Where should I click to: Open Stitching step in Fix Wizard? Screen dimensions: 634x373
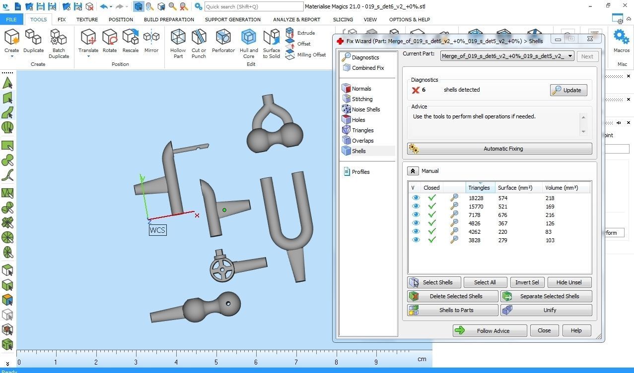coord(357,99)
